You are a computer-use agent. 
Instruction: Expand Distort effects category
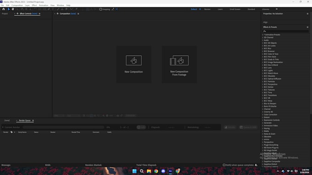[x=262, y=117]
